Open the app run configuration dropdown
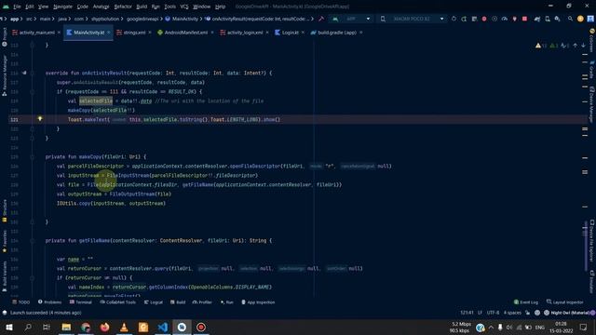This screenshot has width=596, height=335. tap(352, 19)
